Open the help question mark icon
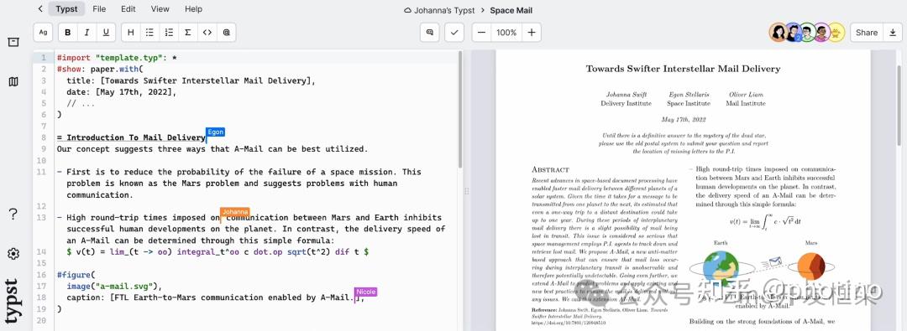This screenshot has height=331, width=907. point(13,215)
